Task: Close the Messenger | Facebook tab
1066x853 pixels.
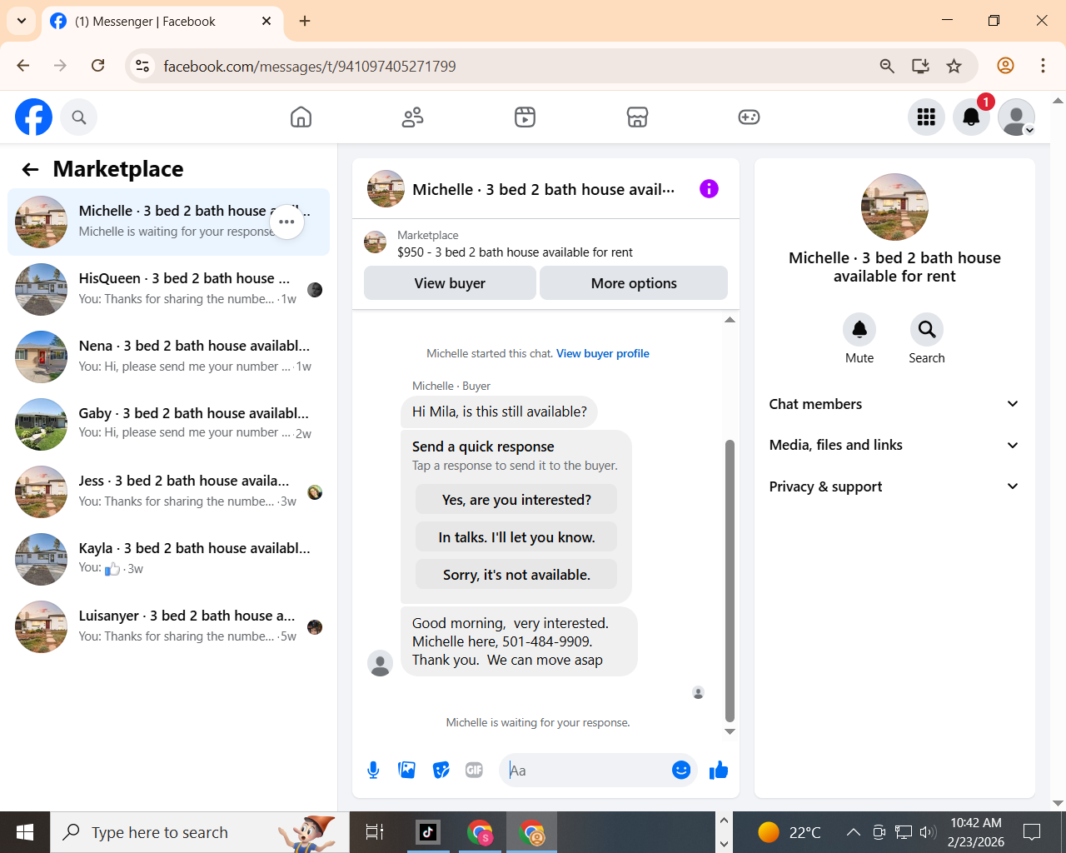Action: [266, 21]
